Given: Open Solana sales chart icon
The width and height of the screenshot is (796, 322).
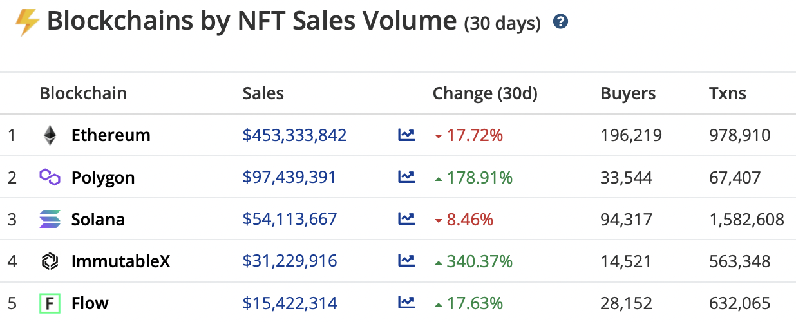Looking at the screenshot, I should pyautogui.click(x=406, y=219).
